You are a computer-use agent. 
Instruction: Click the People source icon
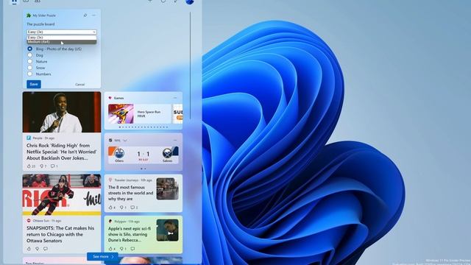(x=29, y=138)
